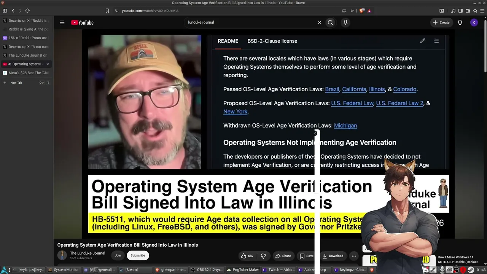Image resolution: width=487 pixels, height=274 pixels.
Task: Open the channel avatar next to Lunduke Journal
Action: coord(62,255)
